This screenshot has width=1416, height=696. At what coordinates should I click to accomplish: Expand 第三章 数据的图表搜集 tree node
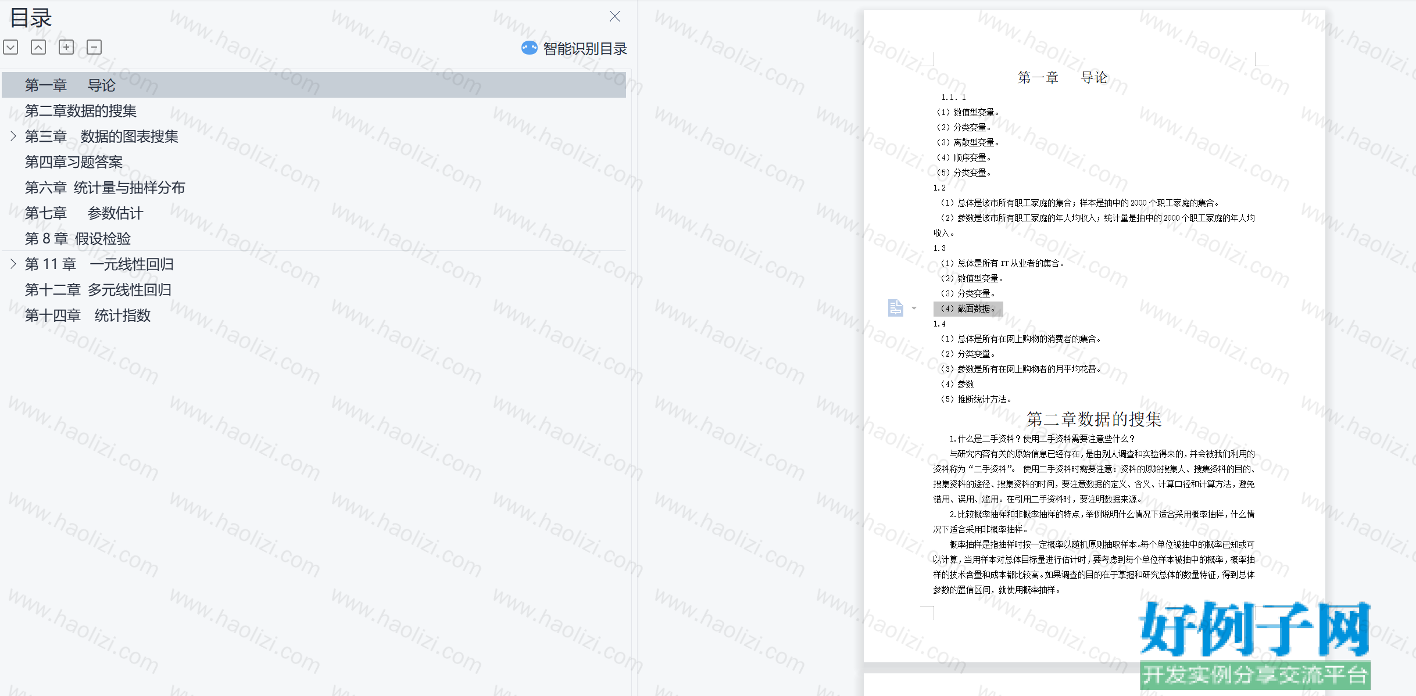13,136
